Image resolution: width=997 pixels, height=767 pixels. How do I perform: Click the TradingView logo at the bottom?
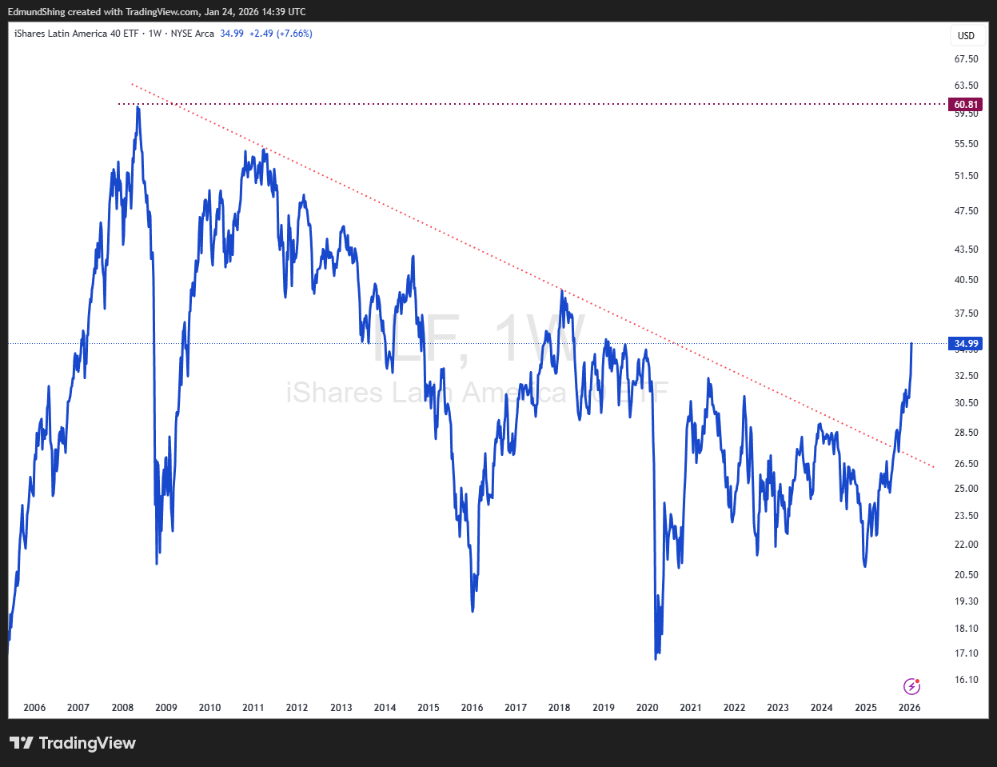[73, 743]
